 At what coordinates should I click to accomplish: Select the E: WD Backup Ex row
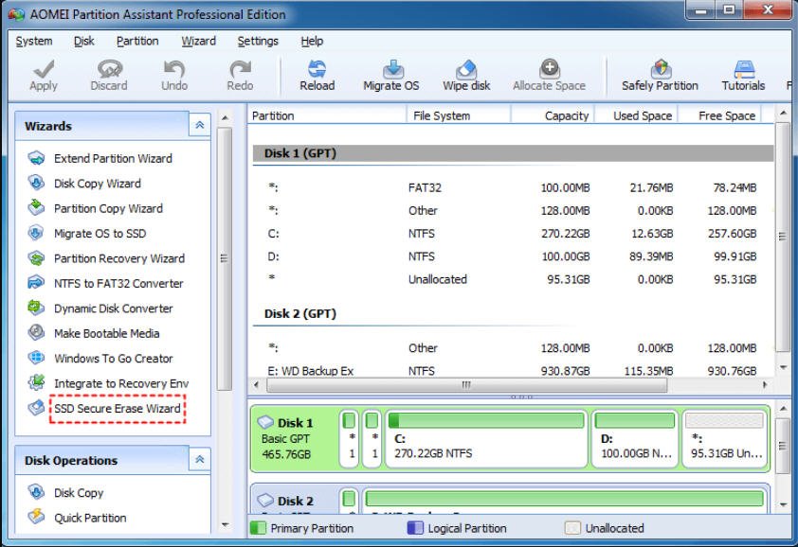pyautogui.click(x=513, y=371)
